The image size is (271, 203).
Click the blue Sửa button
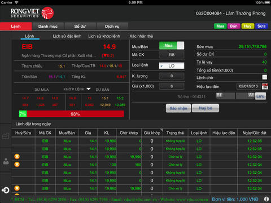[261, 26]
